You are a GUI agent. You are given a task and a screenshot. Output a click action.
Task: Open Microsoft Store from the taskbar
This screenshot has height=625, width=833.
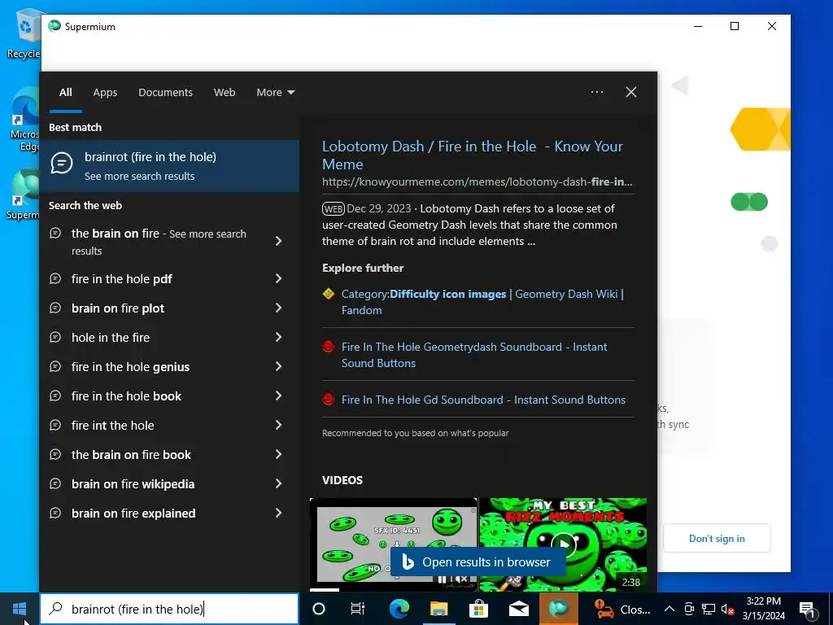[x=478, y=609]
